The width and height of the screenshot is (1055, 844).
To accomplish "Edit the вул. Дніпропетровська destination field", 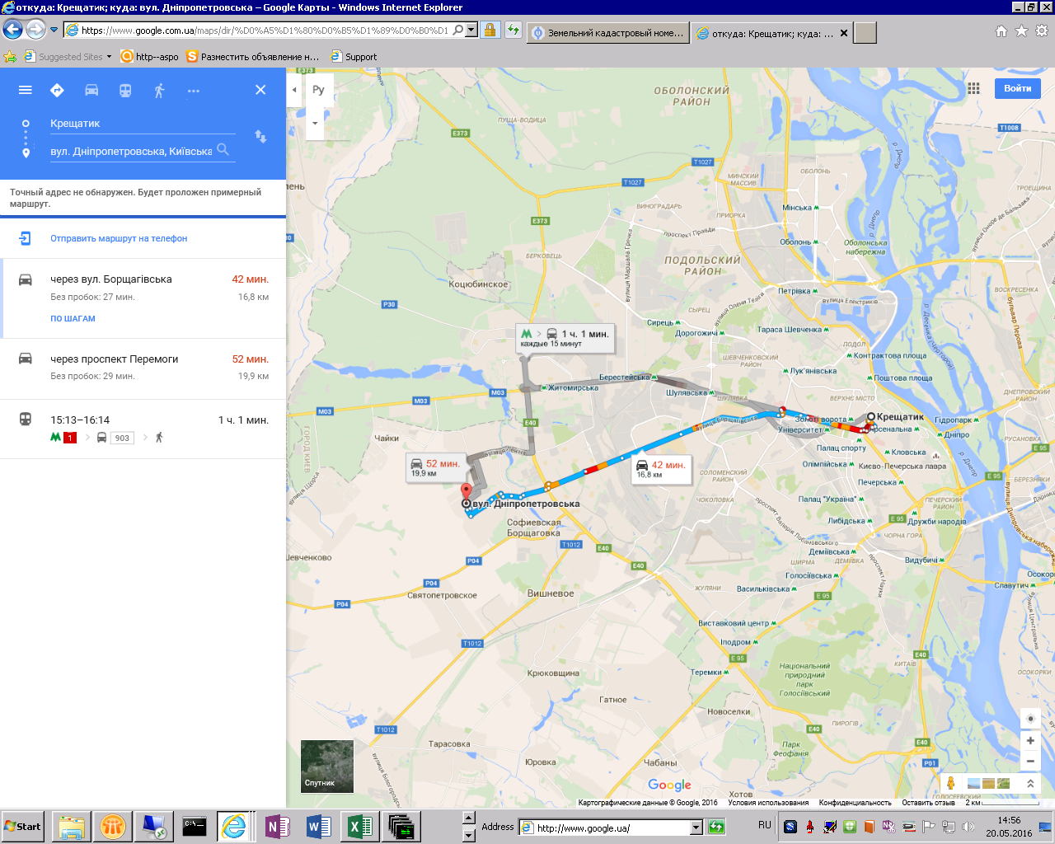I will pos(131,152).
